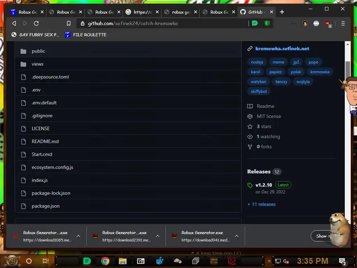Open the green shield icon in the address bar
The image size is (357, 268).
[267, 23]
